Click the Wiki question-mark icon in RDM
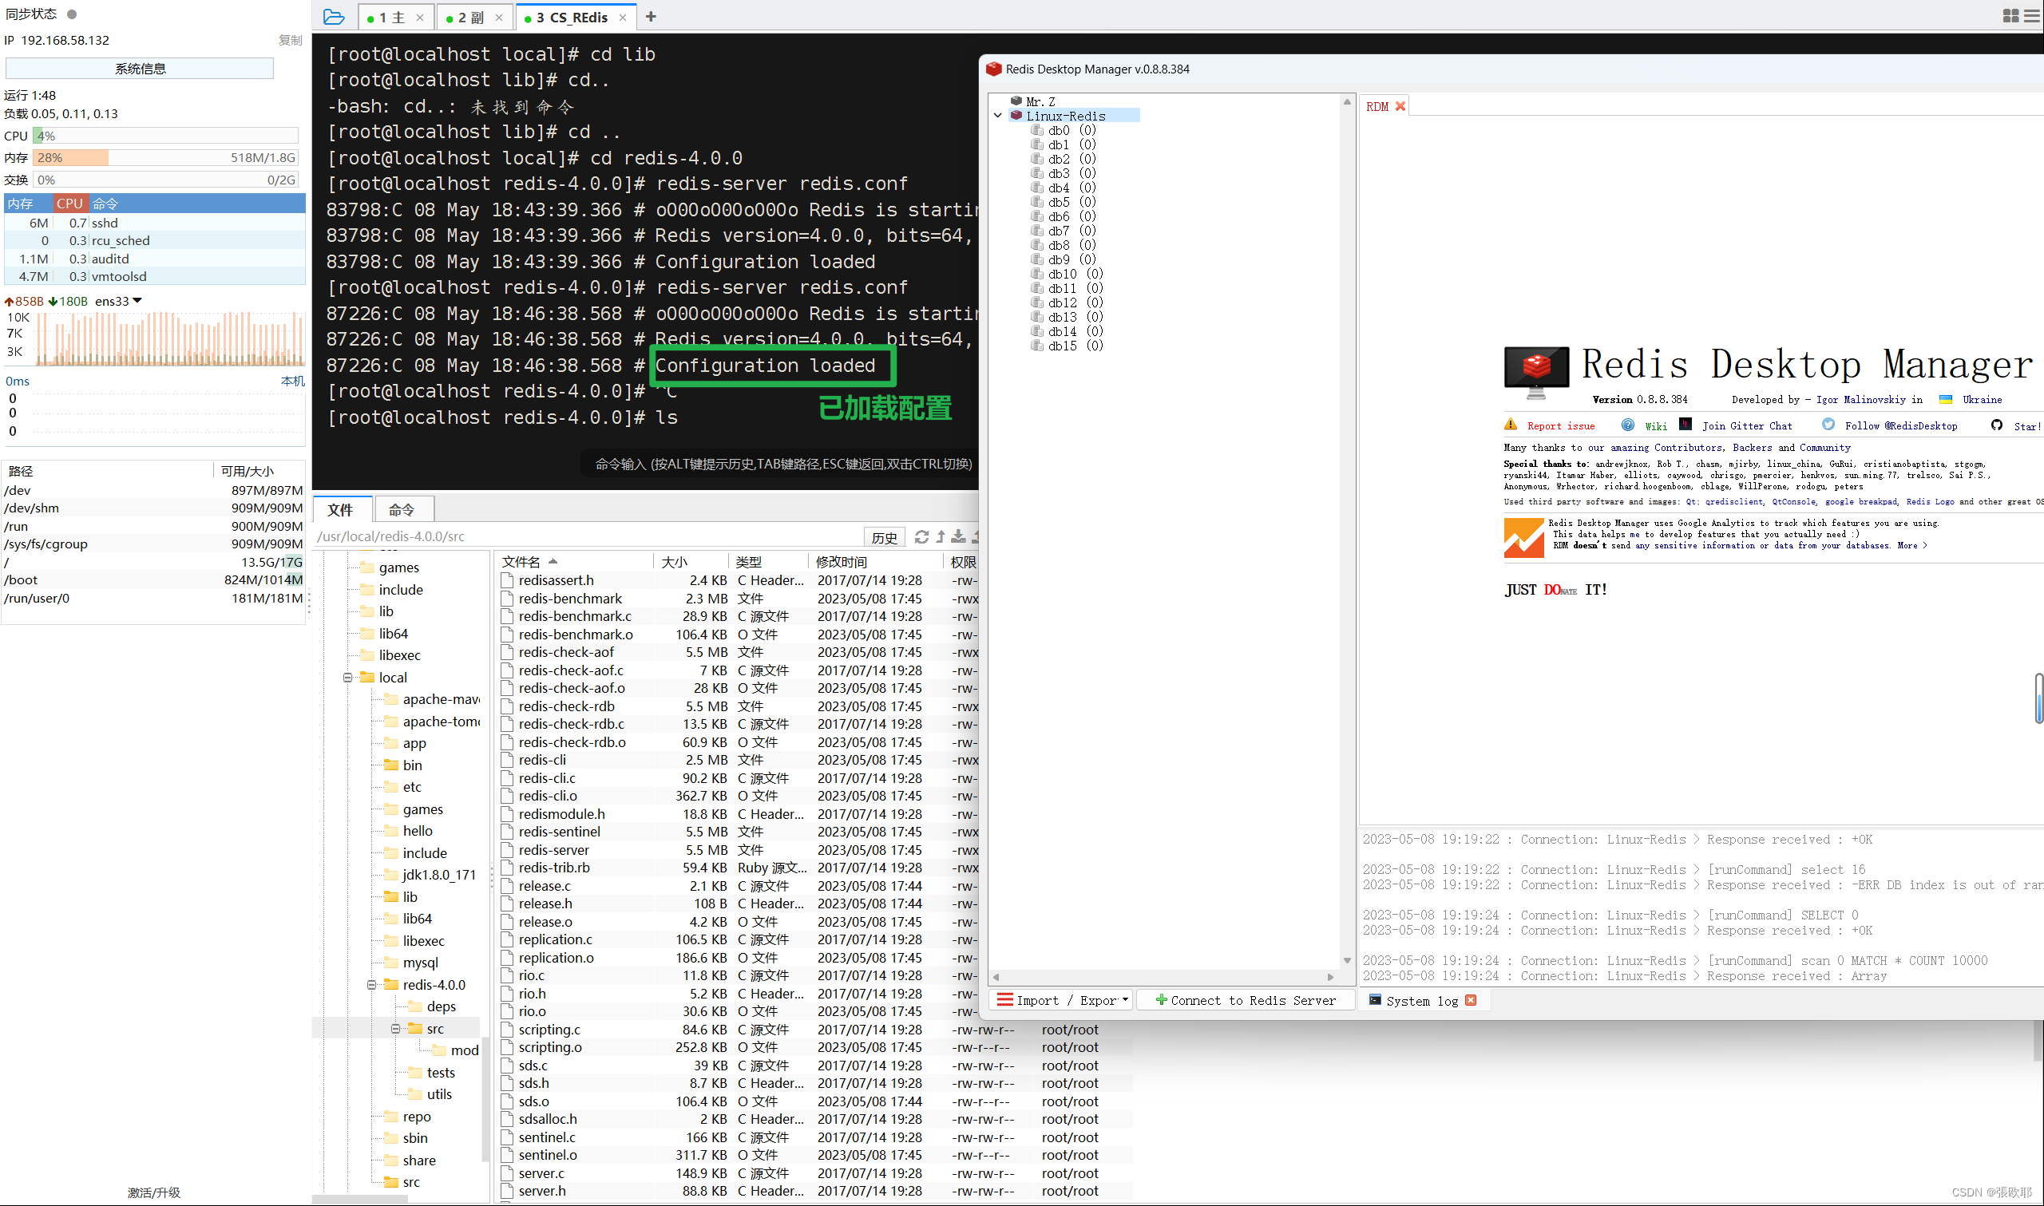This screenshot has height=1206, width=2044. click(1628, 424)
